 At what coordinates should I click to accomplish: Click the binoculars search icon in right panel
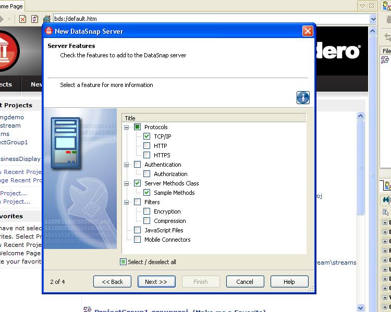coord(386,199)
